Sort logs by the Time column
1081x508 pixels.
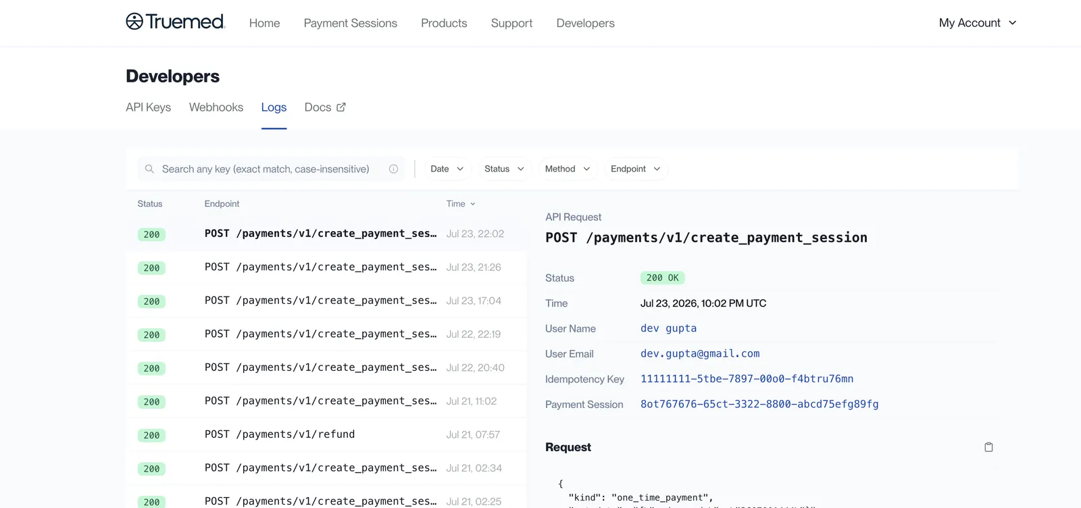pyautogui.click(x=461, y=204)
